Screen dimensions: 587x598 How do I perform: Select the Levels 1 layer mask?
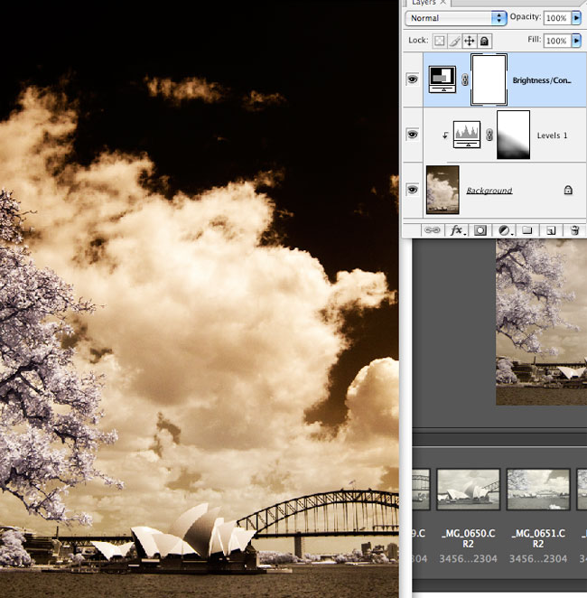(513, 135)
